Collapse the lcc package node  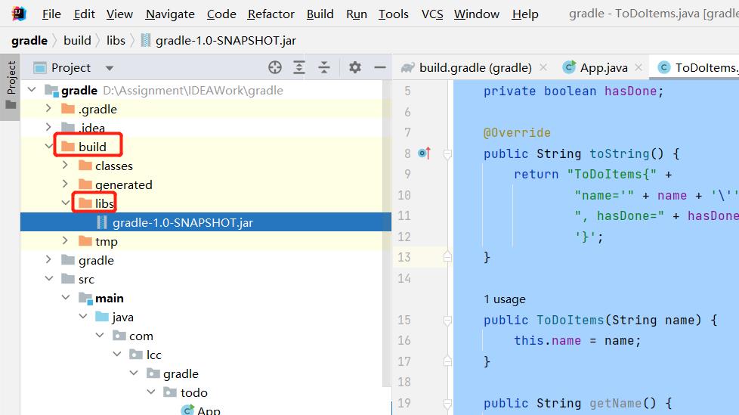(117, 355)
